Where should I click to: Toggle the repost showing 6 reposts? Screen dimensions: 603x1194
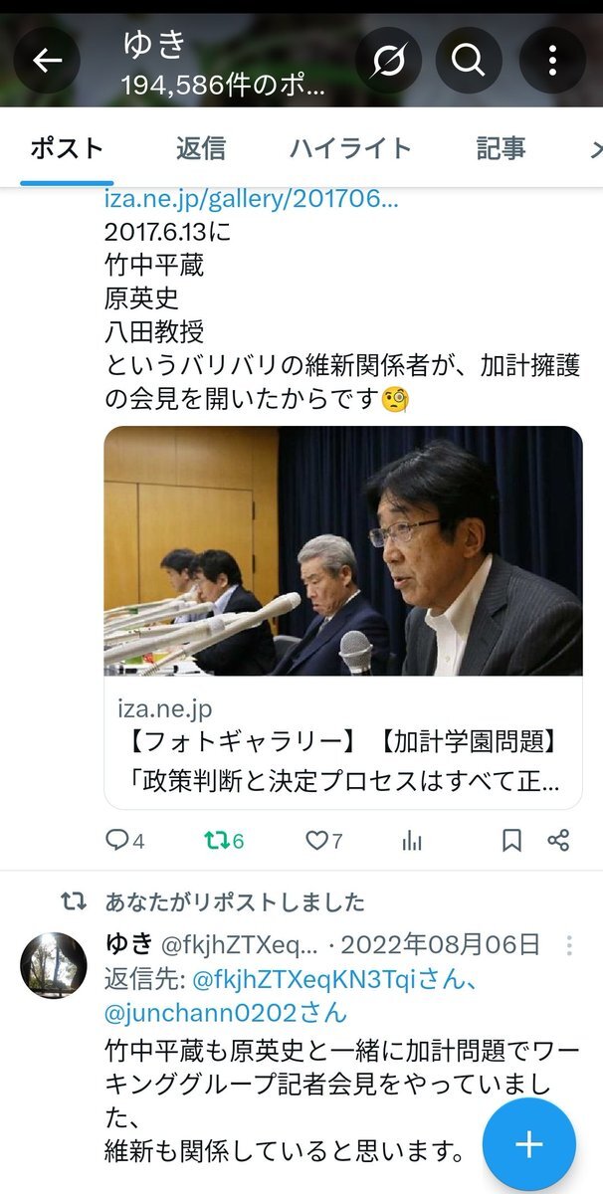pyautogui.click(x=224, y=841)
